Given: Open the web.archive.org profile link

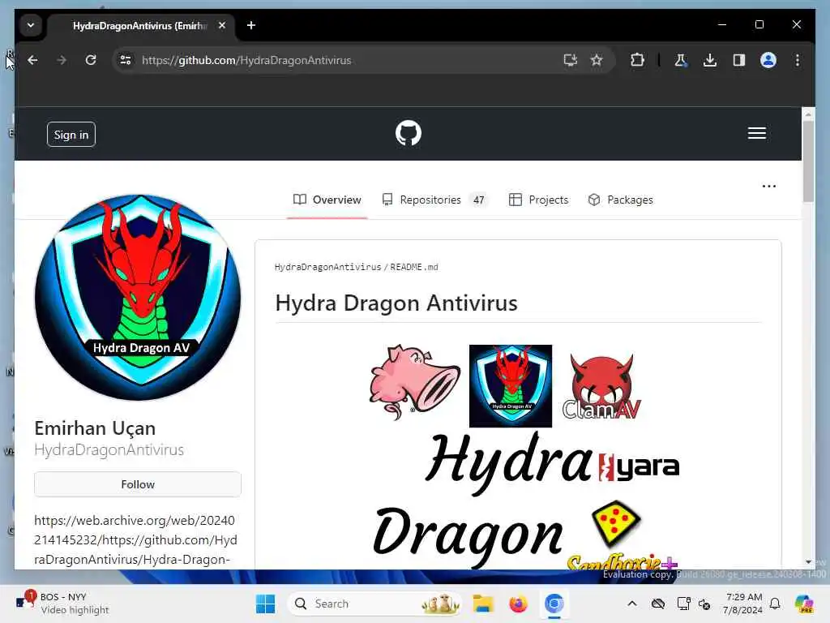Looking at the screenshot, I should pyautogui.click(x=135, y=539).
